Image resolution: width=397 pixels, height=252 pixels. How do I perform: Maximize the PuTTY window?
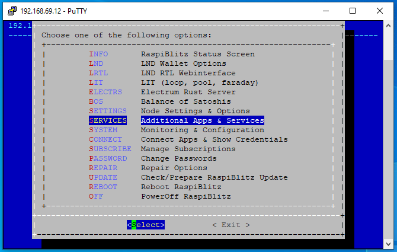[353, 11]
